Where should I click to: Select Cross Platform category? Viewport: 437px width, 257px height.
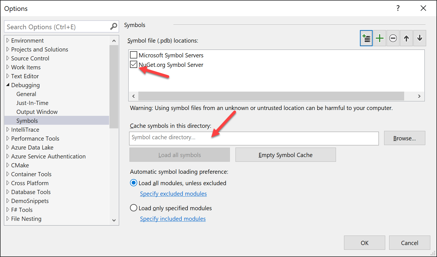[30, 183]
